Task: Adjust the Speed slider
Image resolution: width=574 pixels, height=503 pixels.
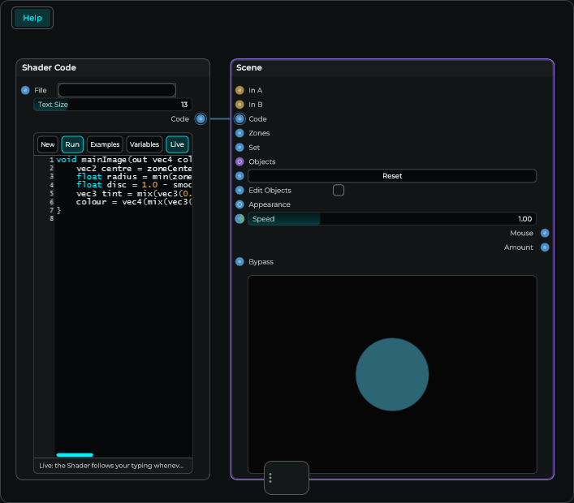Action: pos(392,219)
